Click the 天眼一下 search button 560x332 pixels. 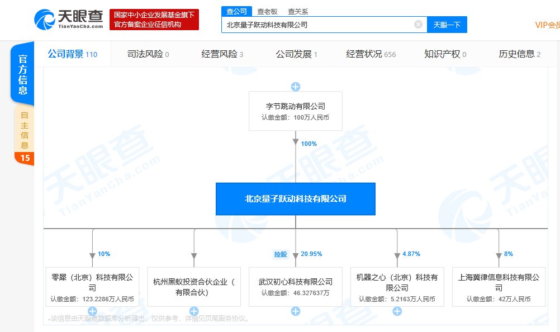(x=447, y=25)
